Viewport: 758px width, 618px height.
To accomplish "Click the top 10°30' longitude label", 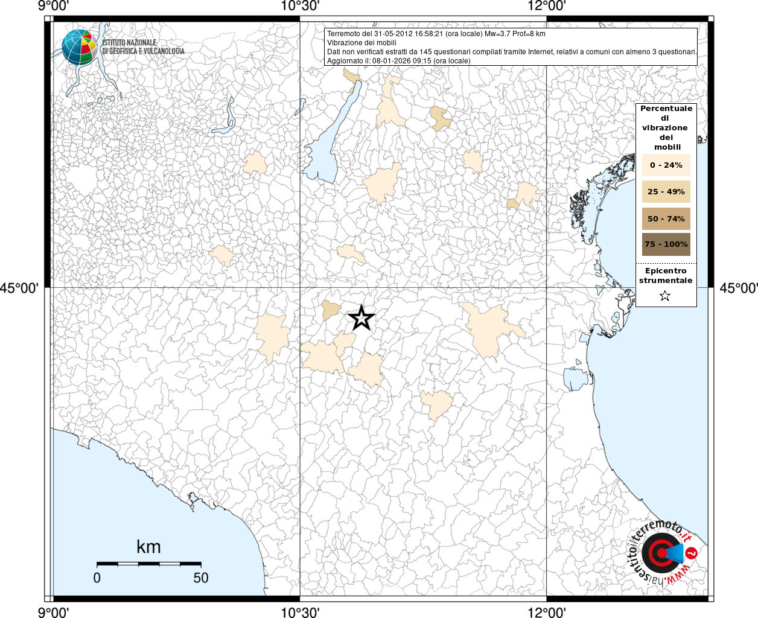I will point(300,6).
